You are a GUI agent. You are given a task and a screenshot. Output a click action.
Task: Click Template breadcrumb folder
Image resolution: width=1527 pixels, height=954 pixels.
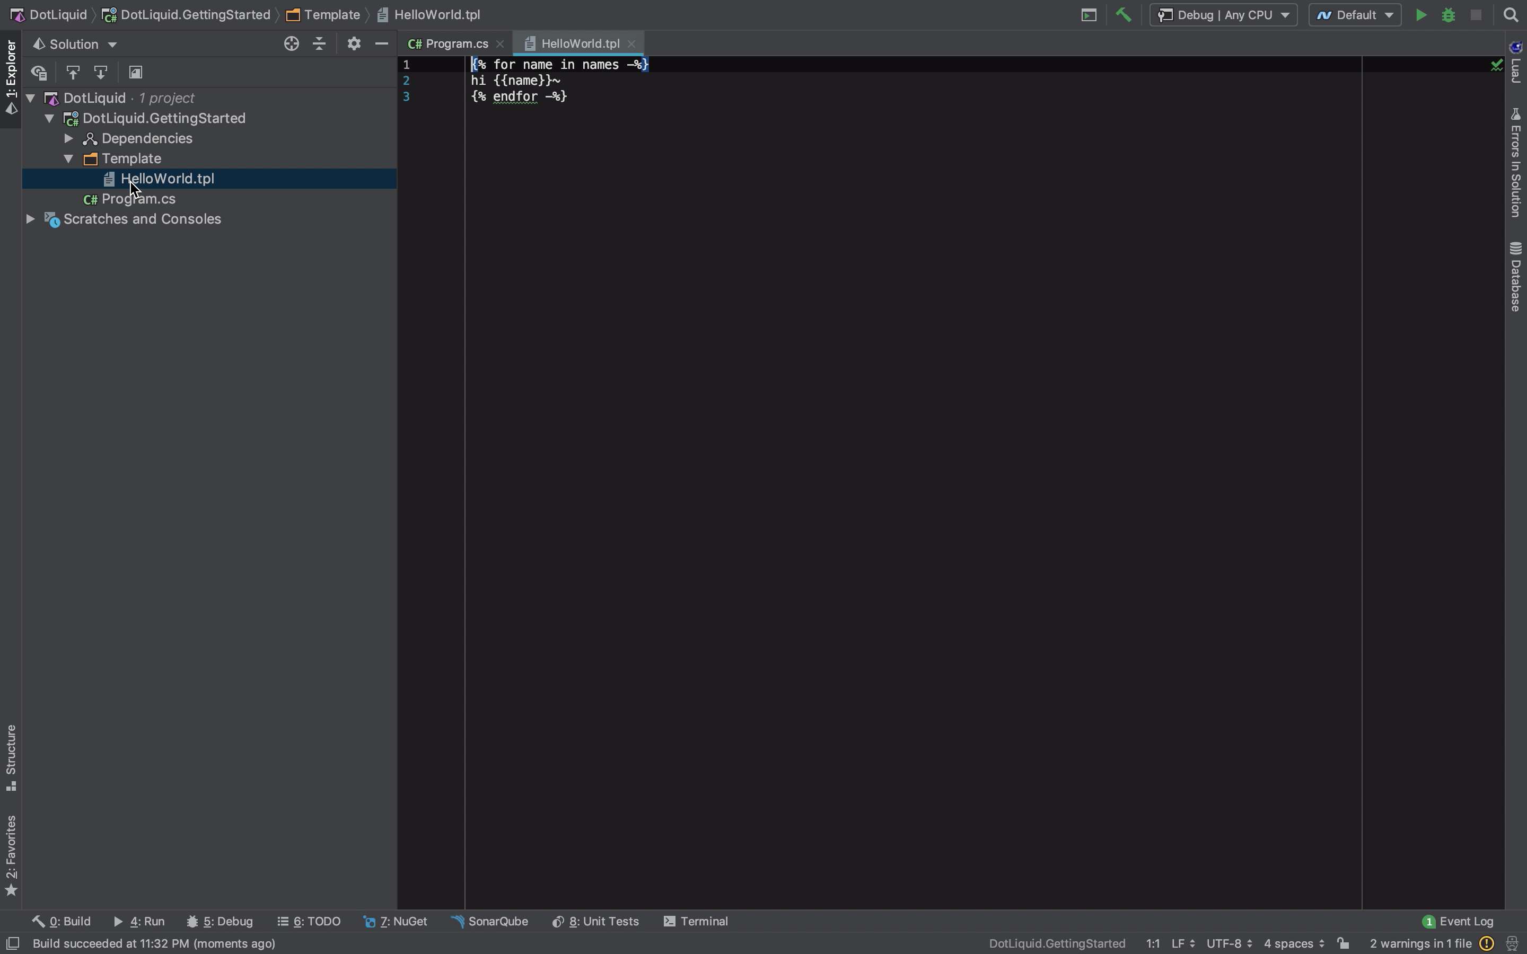[x=323, y=15]
